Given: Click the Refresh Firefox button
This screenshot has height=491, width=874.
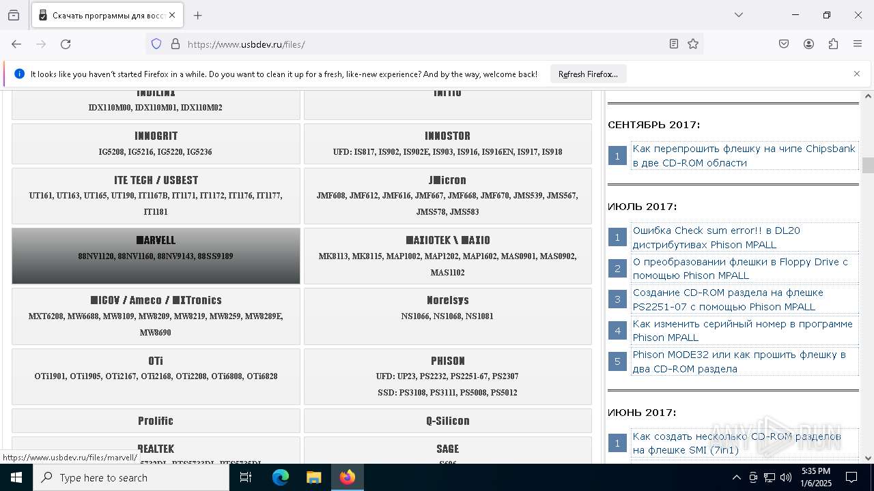Looking at the screenshot, I should [588, 74].
